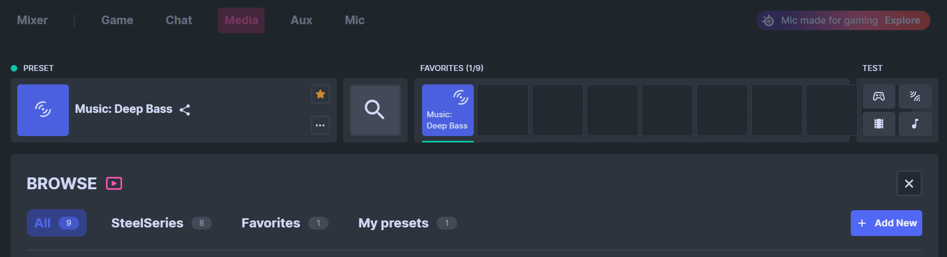Play the game controller test sound
Viewport: 947px width, 257px height.
tap(879, 96)
